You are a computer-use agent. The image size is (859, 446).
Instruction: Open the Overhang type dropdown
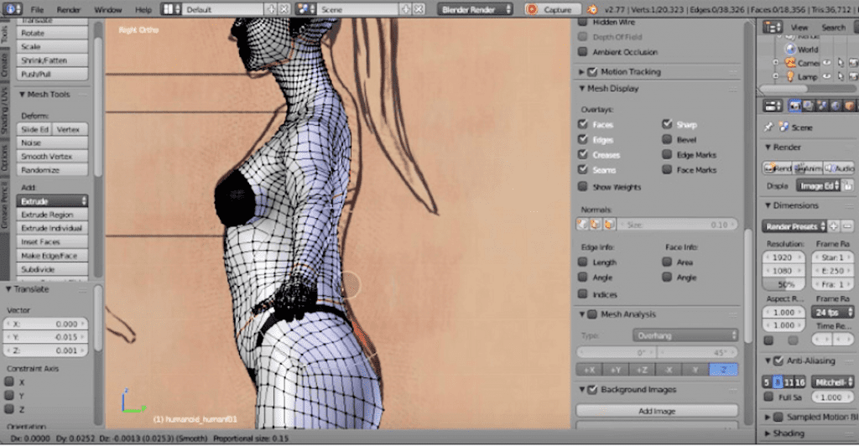click(x=684, y=334)
